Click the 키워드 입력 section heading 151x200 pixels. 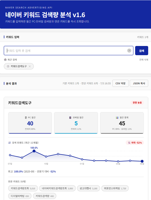13,37
